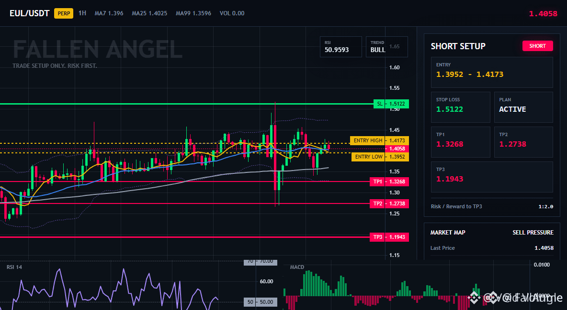Click the MACD panel label

tap(297, 267)
